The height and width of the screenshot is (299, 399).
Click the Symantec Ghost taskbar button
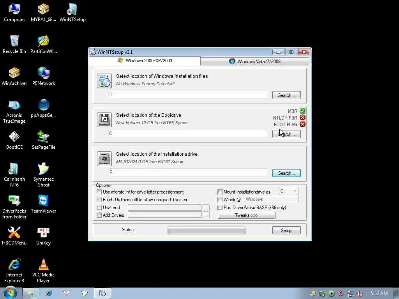[x=85, y=294]
